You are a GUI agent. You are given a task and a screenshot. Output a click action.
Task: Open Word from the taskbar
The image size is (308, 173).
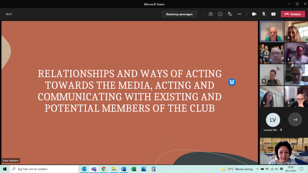click(x=124, y=169)
